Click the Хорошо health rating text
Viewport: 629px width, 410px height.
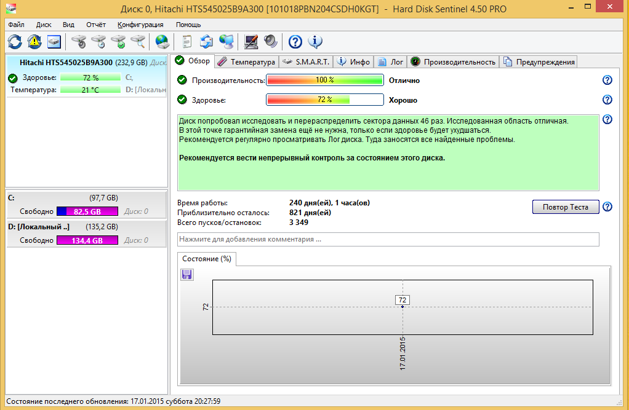point(403,100)
